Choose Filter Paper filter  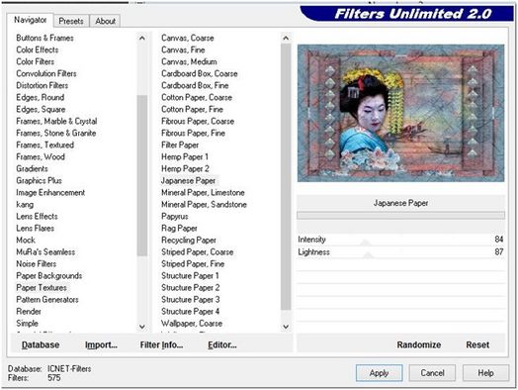(x=180, y=146)
